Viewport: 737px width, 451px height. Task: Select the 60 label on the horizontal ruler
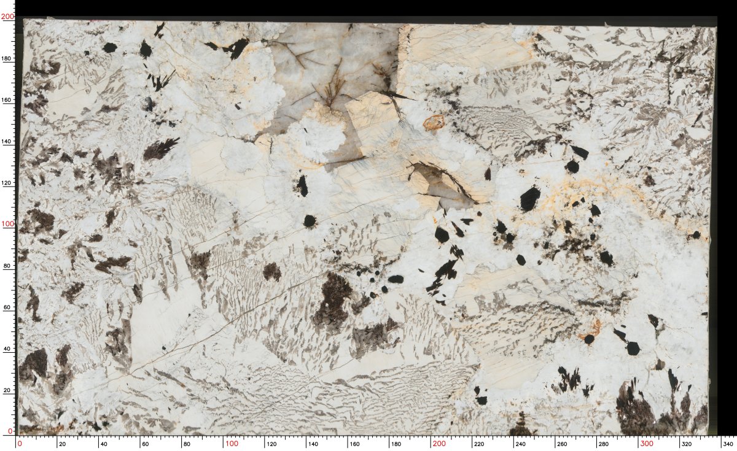pos(146,444)
